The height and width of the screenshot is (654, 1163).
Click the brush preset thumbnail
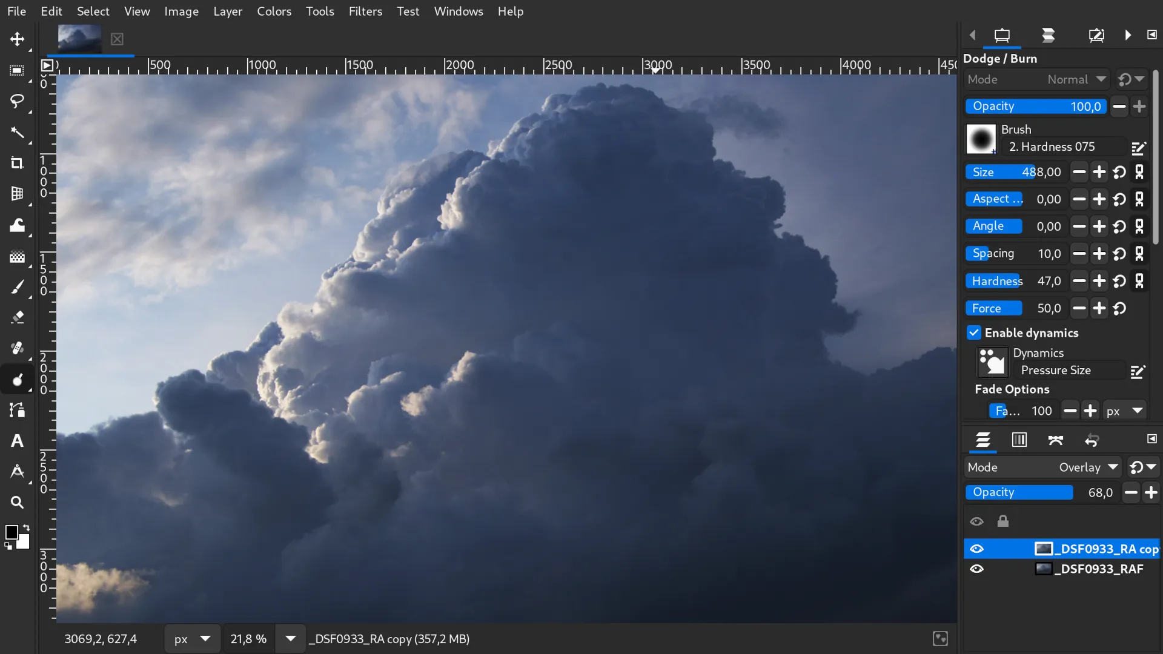(x=982, y=139)
